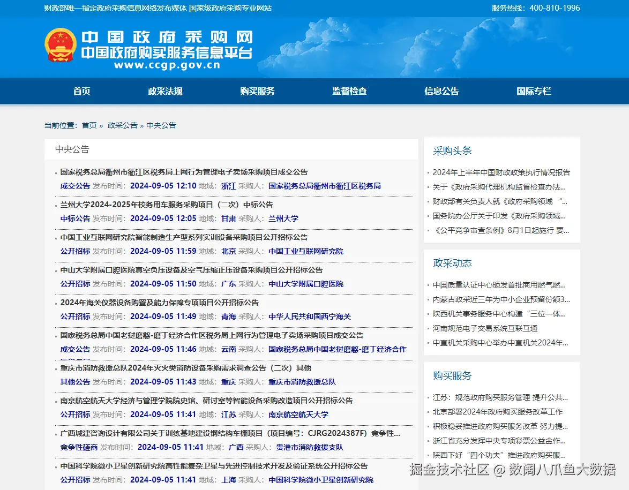This screenshot has height=490, width=629.
Task: Open 浙江省充分发挥中央专项彩票公益金 article
Action: [x=499, y=441]
